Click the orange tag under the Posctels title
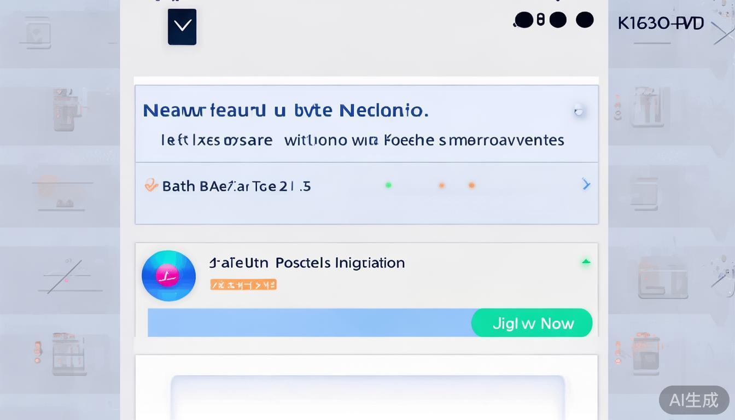Image resolution: width=735 pixels, height=420 pixels. tap(243, 284)
